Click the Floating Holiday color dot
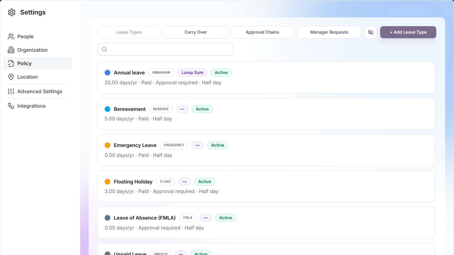Viewport: 454px width, 255px height. point(108,182)
